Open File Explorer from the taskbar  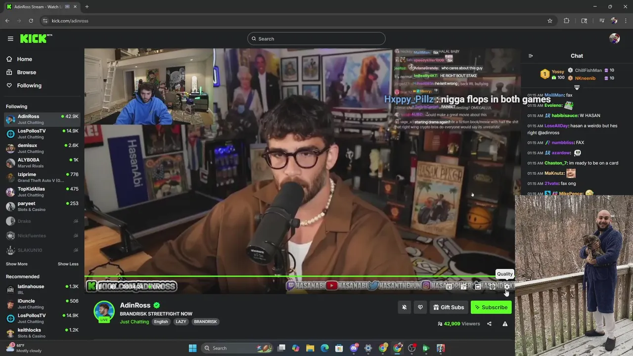tap(310, 348)
